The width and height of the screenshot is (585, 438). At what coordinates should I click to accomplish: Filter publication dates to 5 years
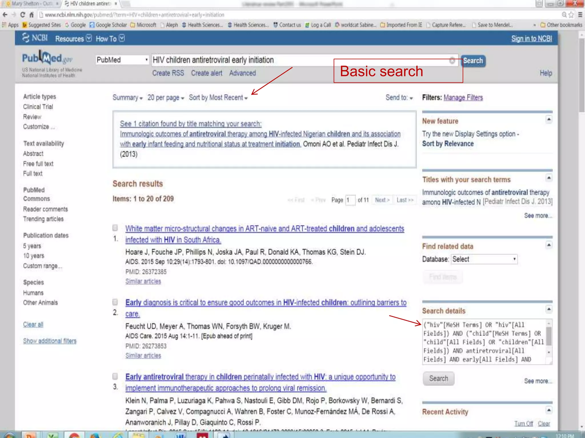32,246
